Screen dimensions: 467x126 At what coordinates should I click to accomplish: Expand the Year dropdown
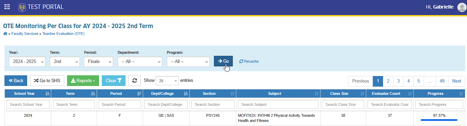pyautogui.click(x=27, y=62)
